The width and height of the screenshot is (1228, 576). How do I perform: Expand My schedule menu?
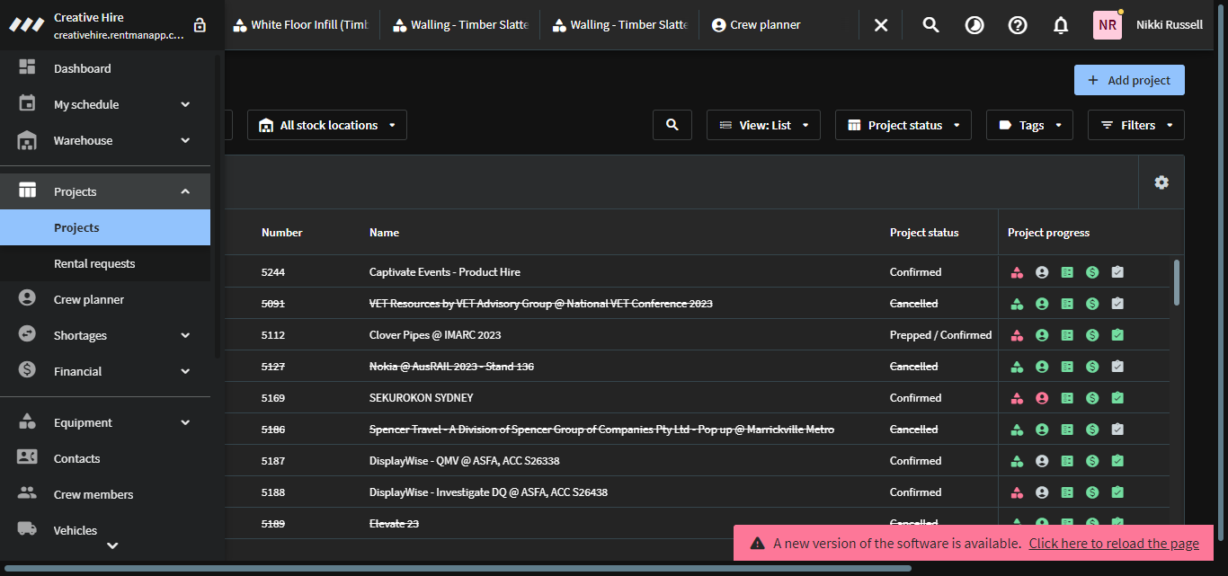[x=105, y=104]
